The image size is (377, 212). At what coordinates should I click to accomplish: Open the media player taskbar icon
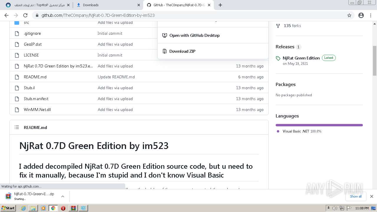click(43, 208)
